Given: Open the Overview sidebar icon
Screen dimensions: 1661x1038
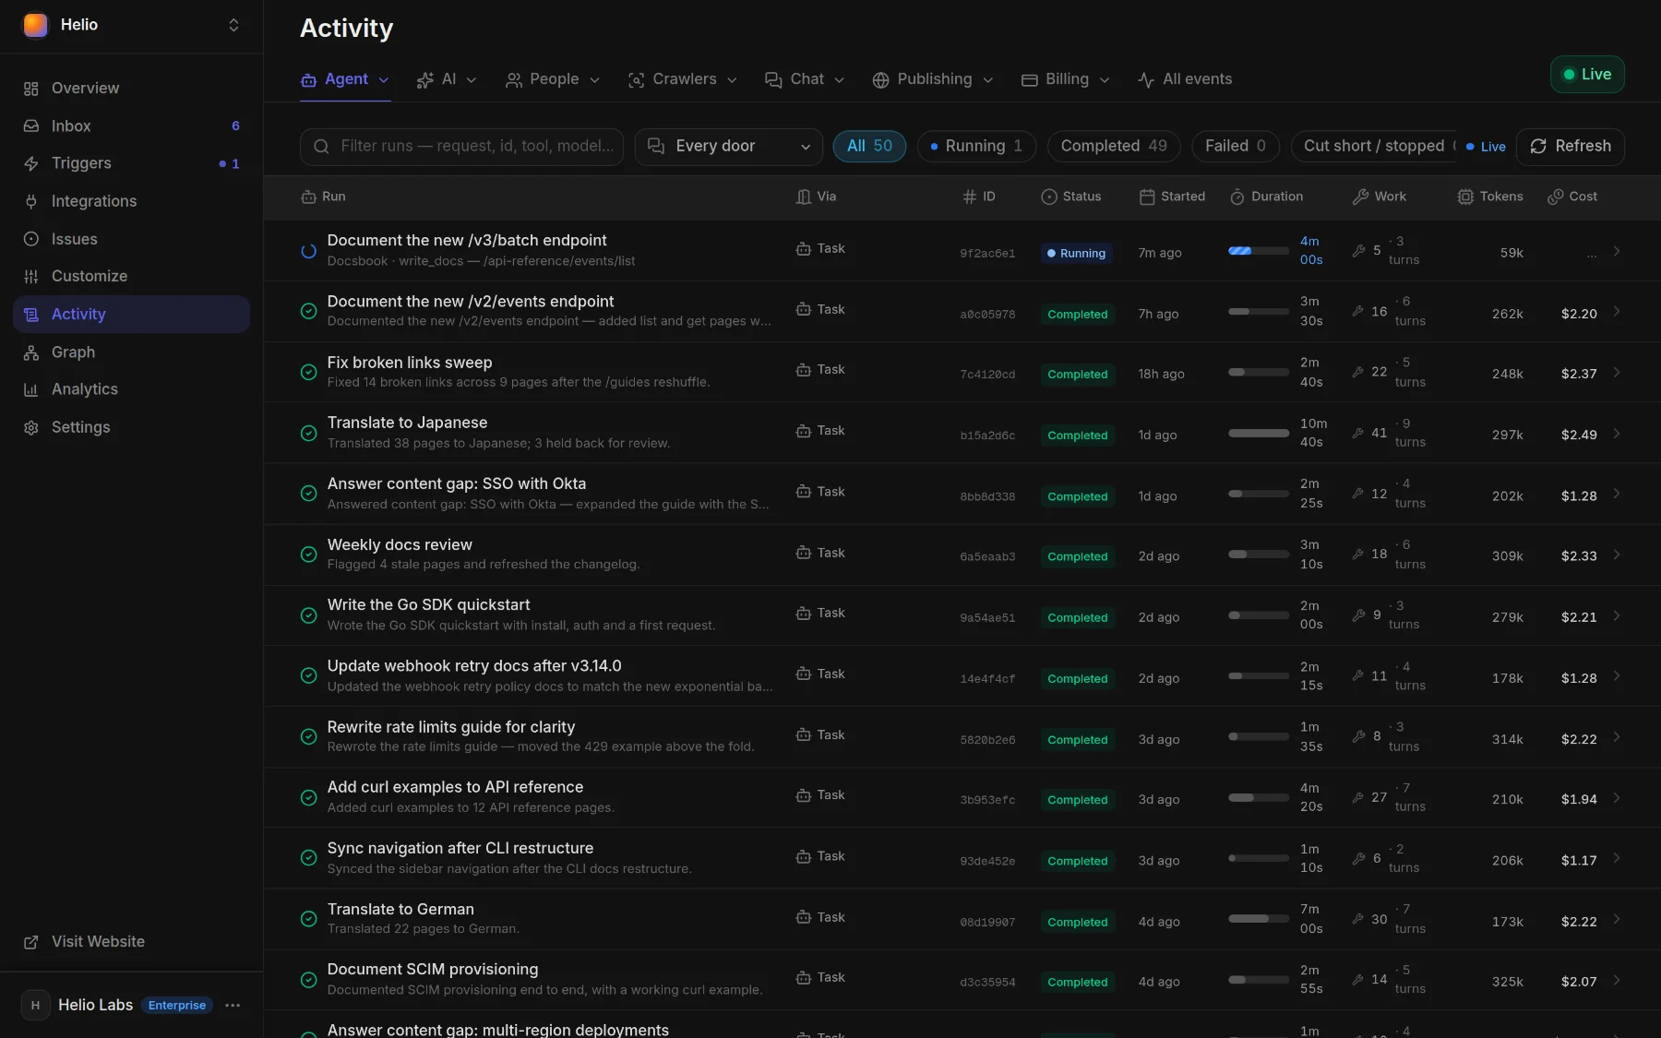Looking at the screenshot, I should pos(31,89).
